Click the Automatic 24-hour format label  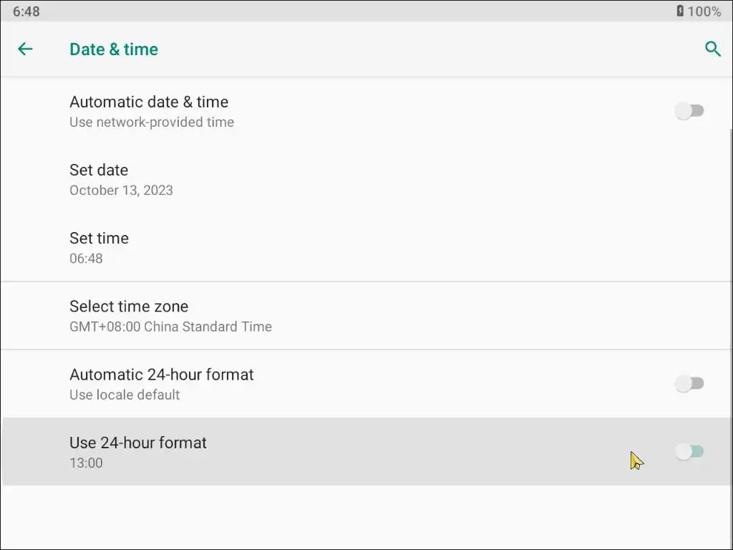[162, 375]
